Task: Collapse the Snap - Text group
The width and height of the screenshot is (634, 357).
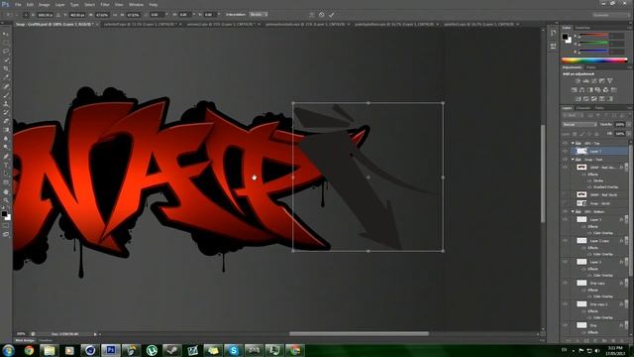Action: 573,160
